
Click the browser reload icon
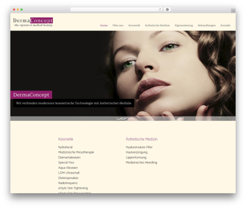pyautogui.click(x=160, y=10)
